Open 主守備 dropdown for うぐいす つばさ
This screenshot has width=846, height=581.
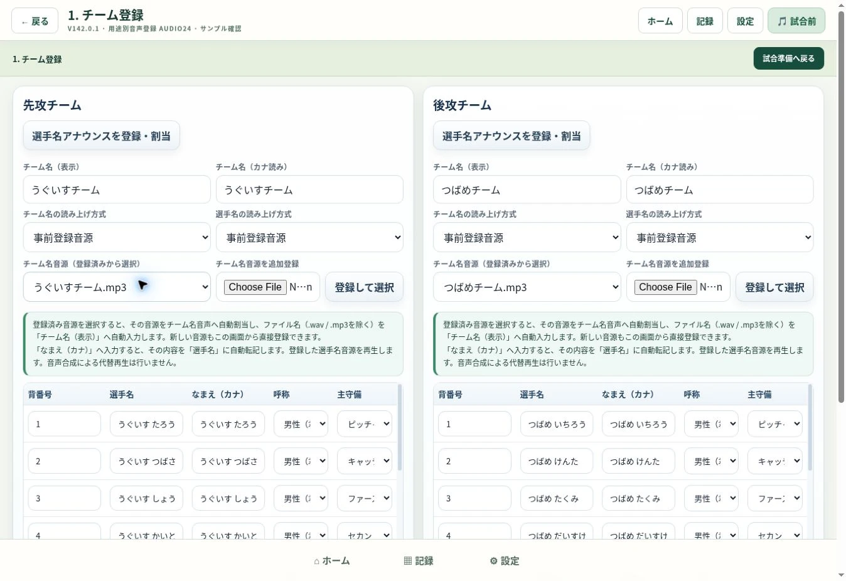(365, 461)
